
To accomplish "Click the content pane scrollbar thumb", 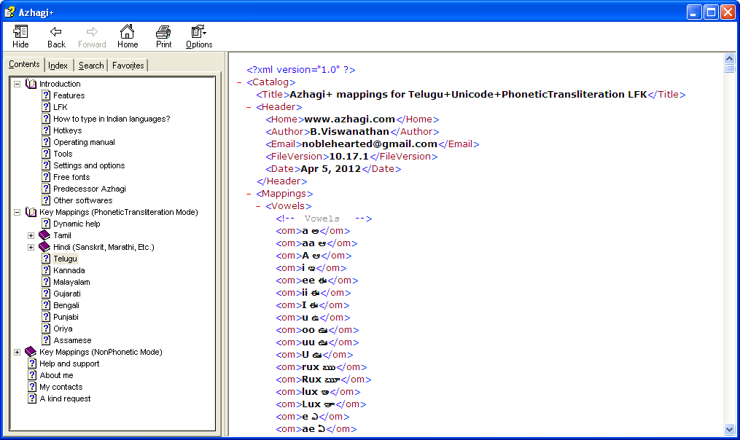I will pos(729,68).
